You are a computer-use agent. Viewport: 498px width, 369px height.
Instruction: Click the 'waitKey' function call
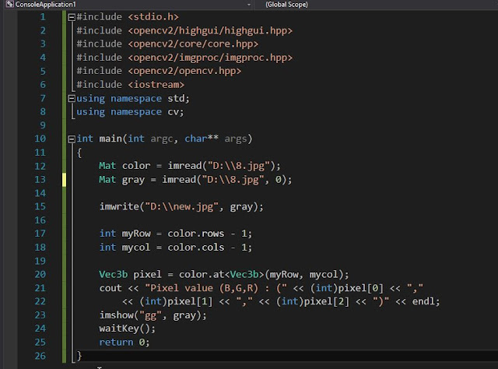119,329
